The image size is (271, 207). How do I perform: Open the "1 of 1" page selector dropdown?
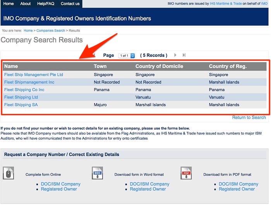point(127,56)
